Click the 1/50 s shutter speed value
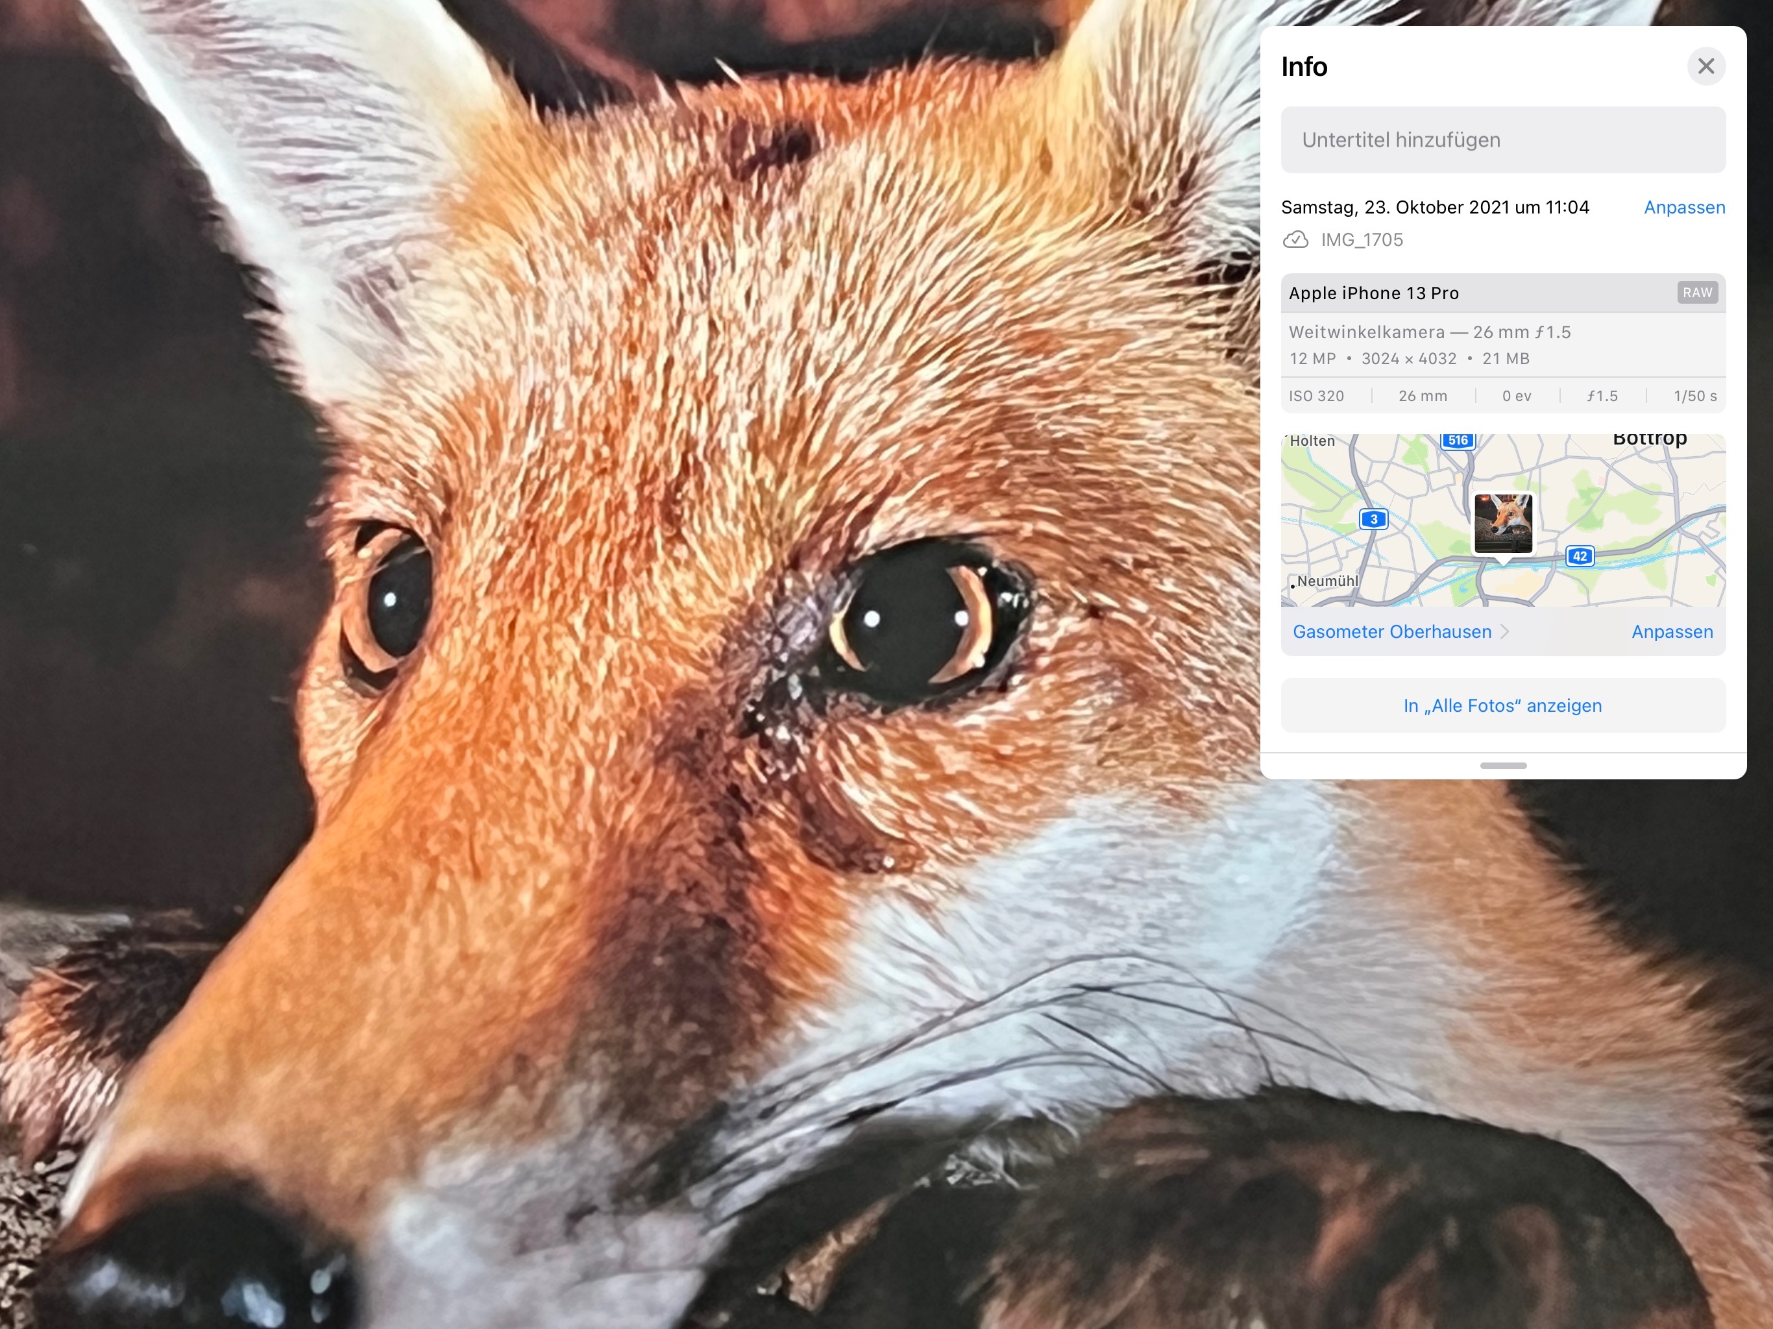 1694,396
